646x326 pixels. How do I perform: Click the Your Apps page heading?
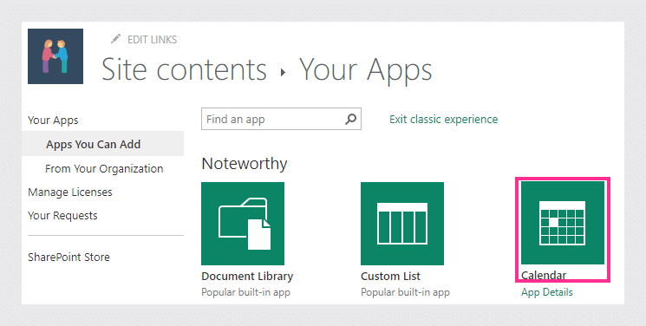tap(365, 70)
